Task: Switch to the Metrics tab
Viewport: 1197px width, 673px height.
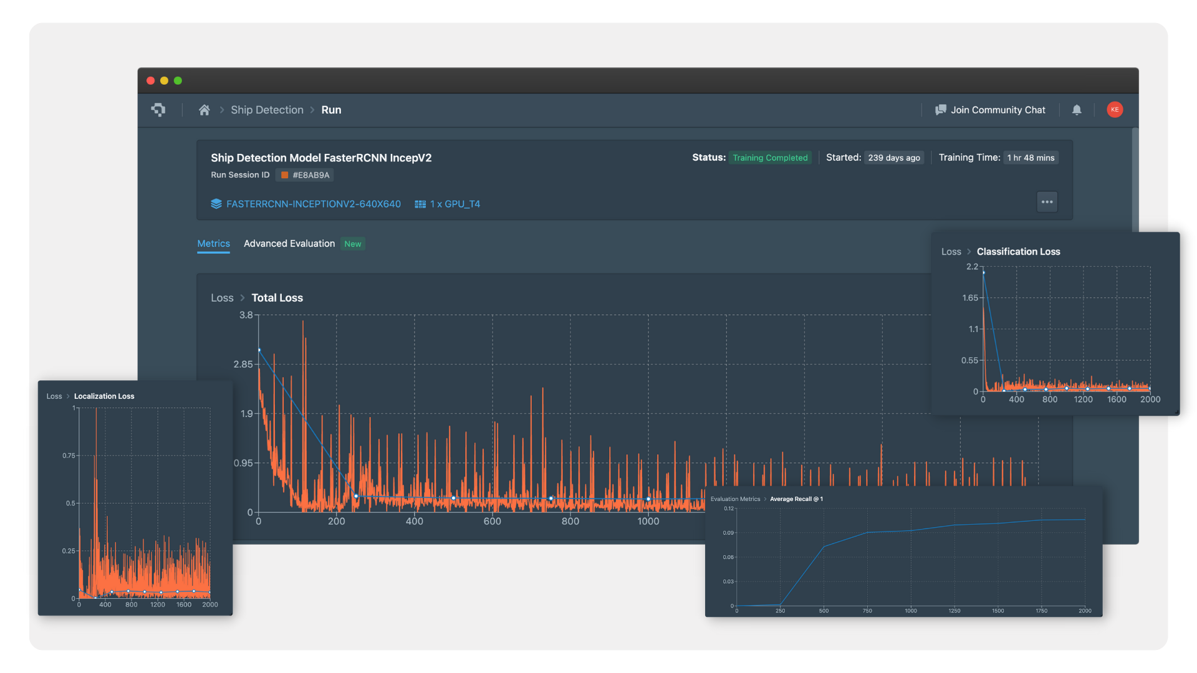Action: click(213, 244)
